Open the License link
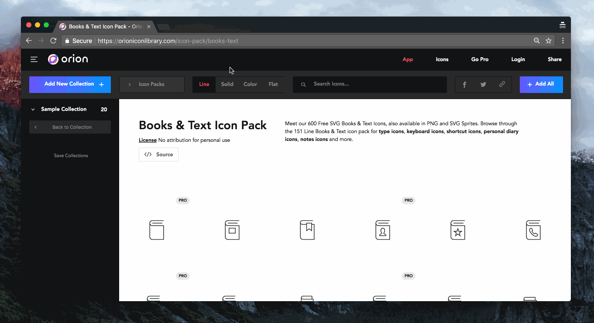The height and width of the screenshot is (323, 594). tap(148, 140)
